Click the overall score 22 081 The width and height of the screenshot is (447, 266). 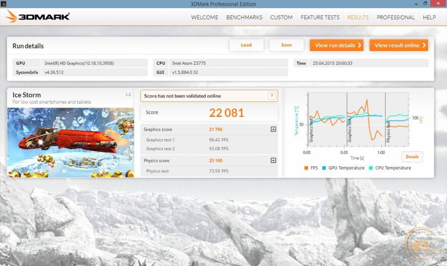pyautogui.click(x=227, y=113)
